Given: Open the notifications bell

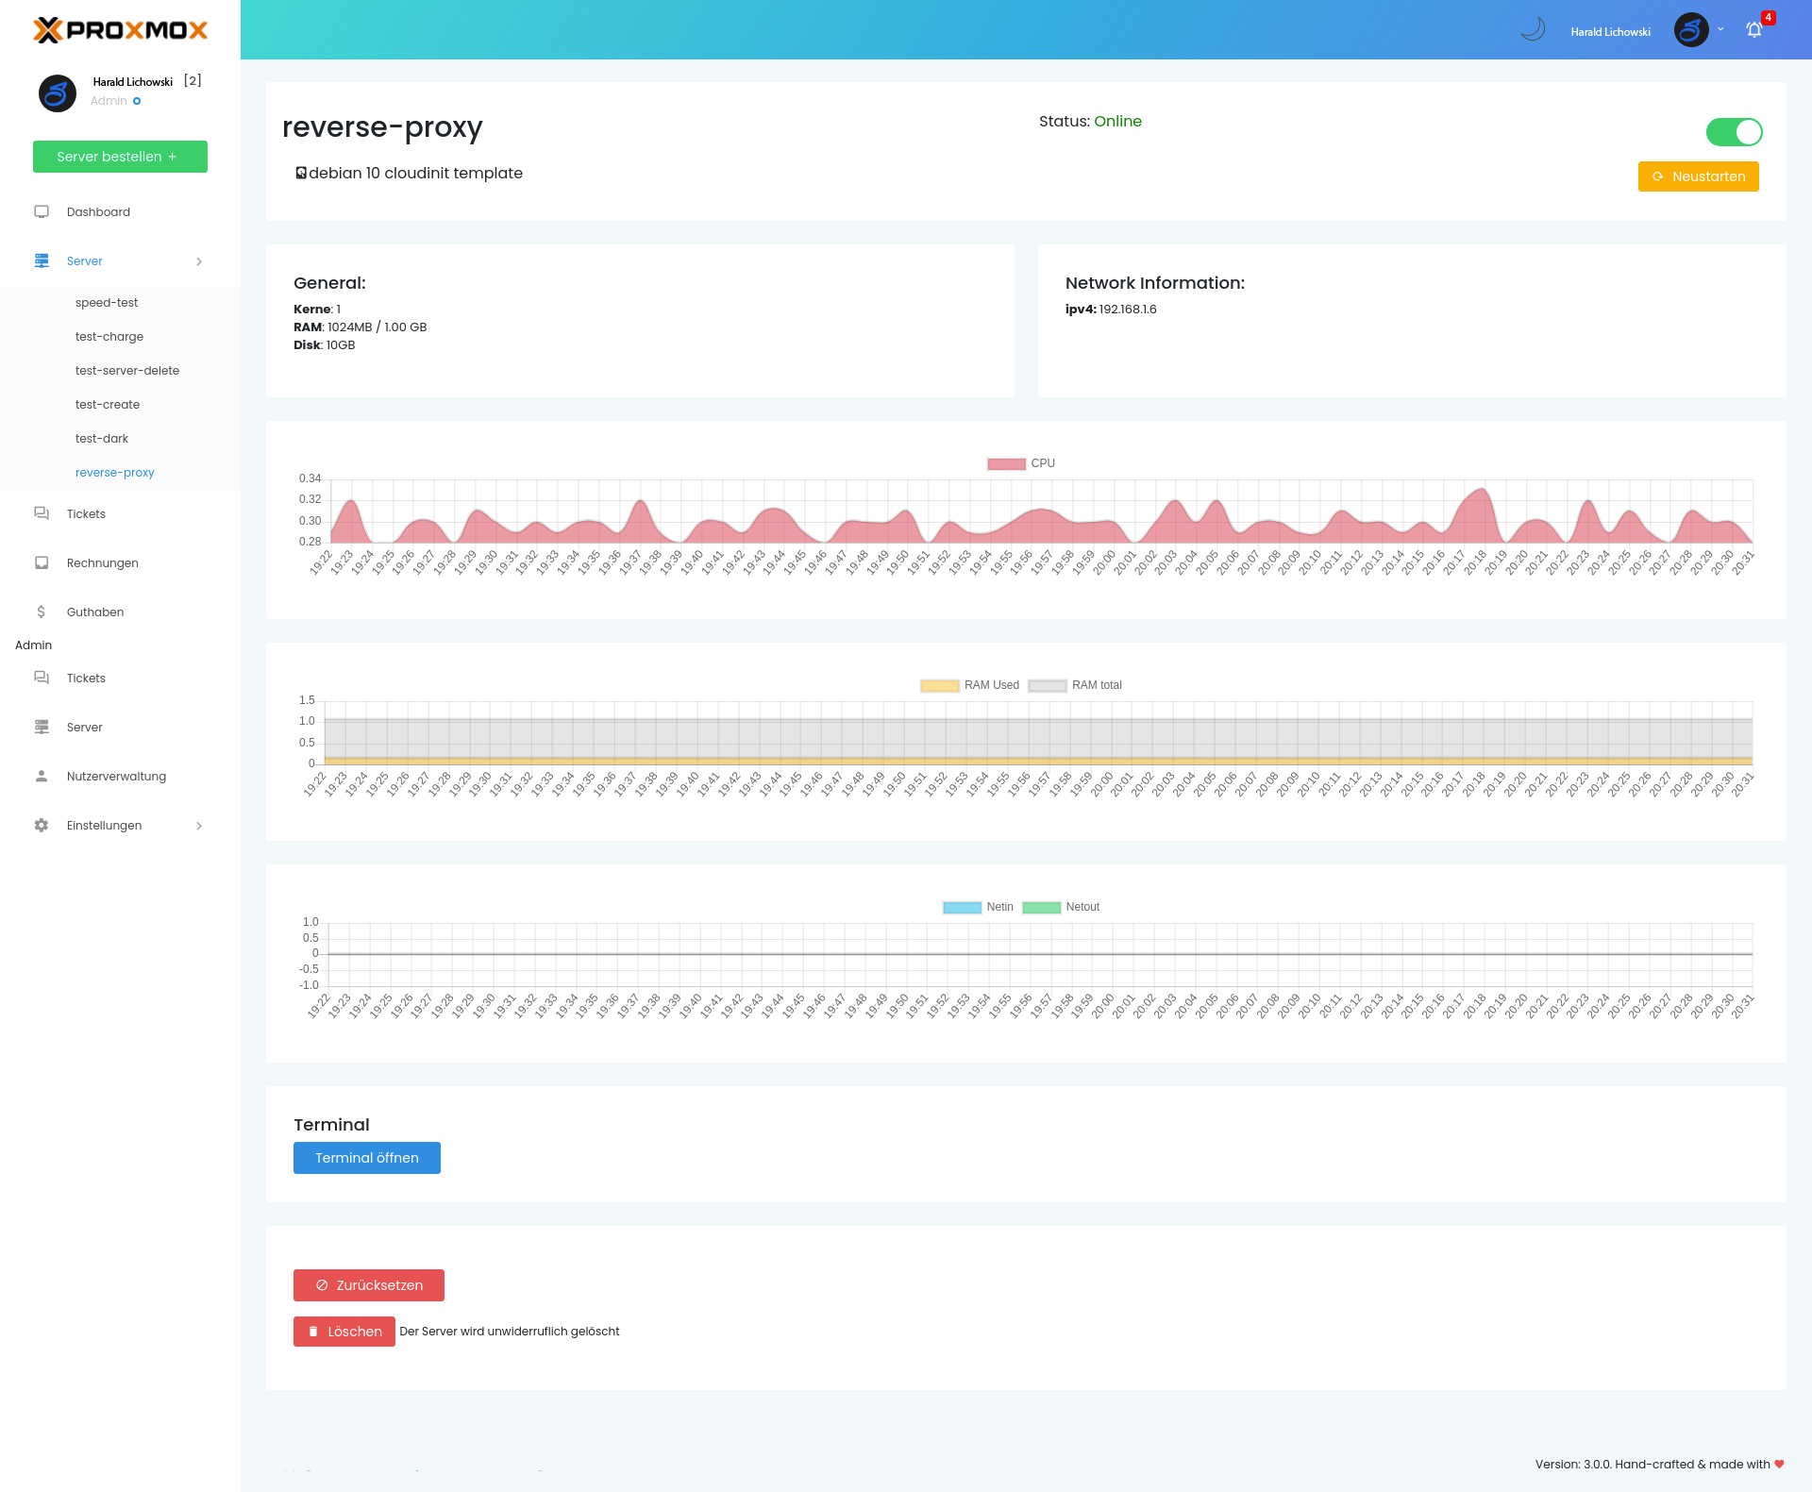Looking at the screenshot, I should pyautogui.click(x=1753, y=30).
